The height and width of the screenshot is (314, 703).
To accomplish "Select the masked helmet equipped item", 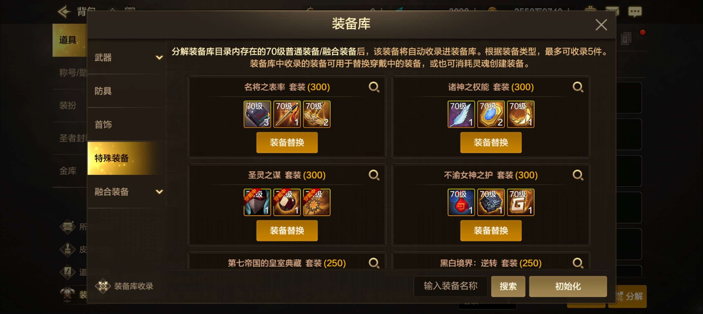I will (x=257, y=202).
